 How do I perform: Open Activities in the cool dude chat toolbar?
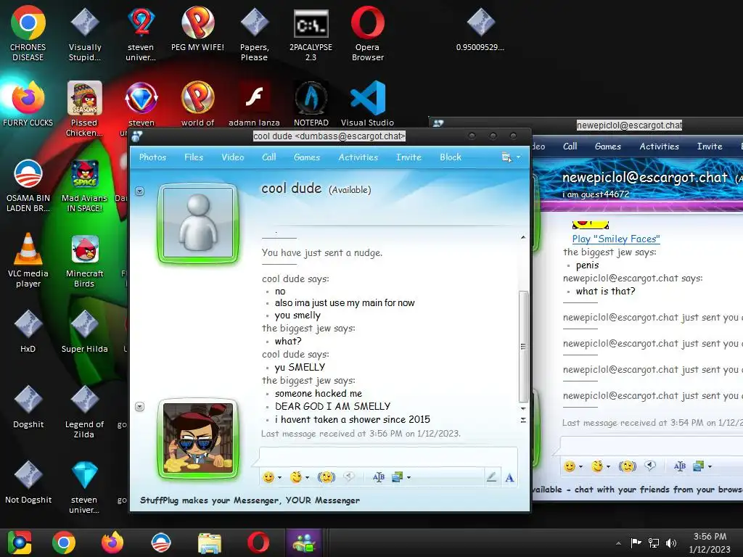coord(358,157)
